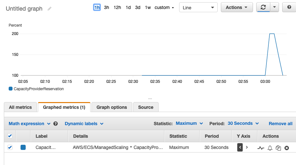Click the pencil icon to rename the graph
This screenshot has width=296, height=165.
[49, 9]
